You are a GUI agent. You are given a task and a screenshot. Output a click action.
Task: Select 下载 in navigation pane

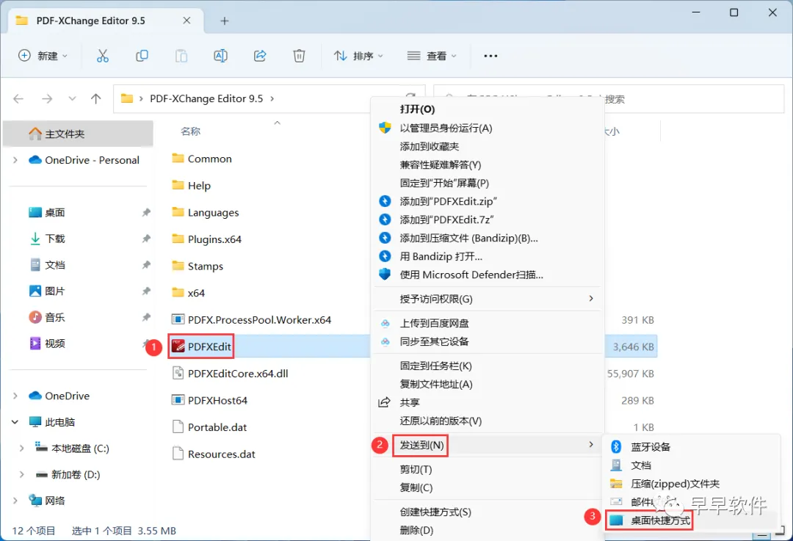coord(54,239)
